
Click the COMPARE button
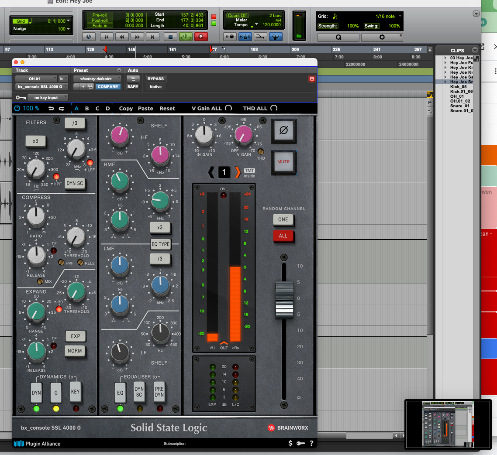click(x=108, y=87)
